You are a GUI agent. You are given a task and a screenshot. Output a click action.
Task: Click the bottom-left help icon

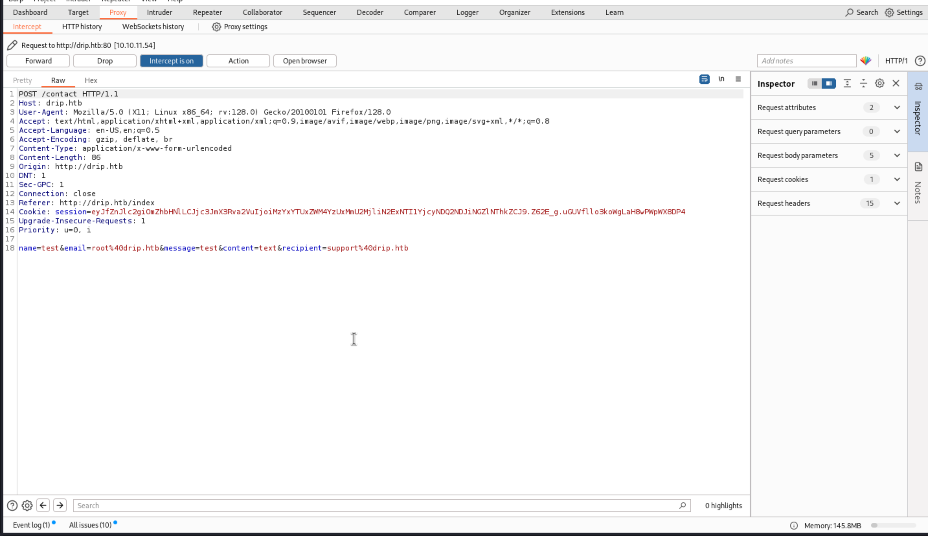pyautogui.click(x=12, y=506)
